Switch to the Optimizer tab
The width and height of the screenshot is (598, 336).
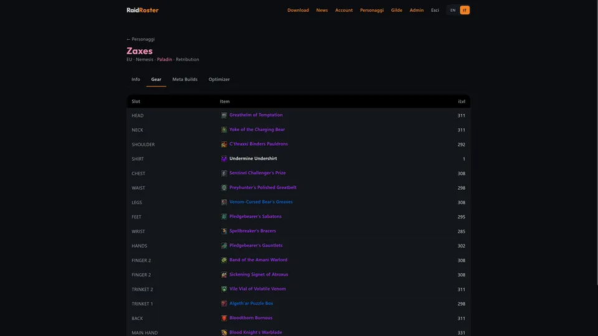[219, 79]
